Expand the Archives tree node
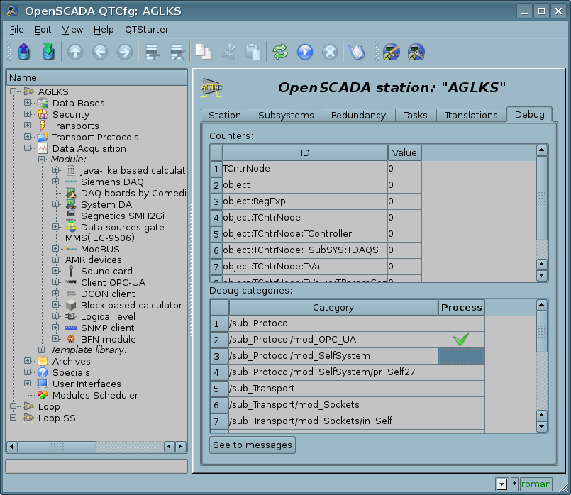571x495 pixels. click(28, 361)
